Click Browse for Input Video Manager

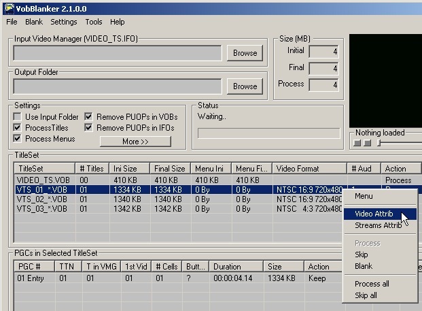pos(245,53)
